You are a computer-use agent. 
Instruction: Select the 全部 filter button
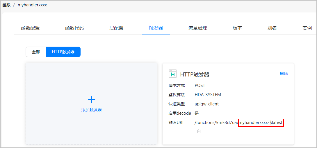point(36,52)
